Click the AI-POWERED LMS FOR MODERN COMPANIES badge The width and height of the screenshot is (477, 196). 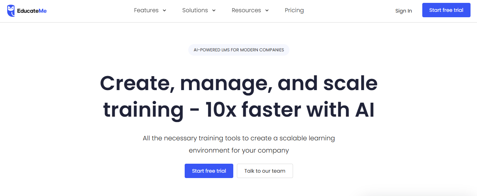(239, 50)
